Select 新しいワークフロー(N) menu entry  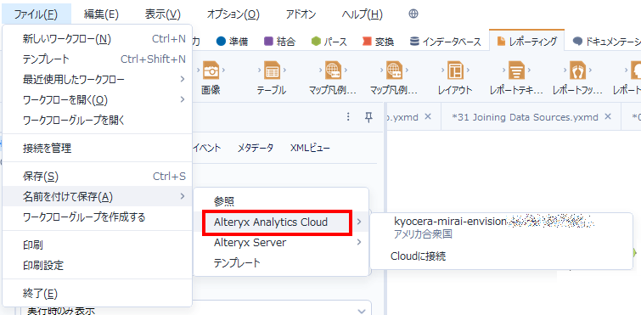click(x=98, y=39)
